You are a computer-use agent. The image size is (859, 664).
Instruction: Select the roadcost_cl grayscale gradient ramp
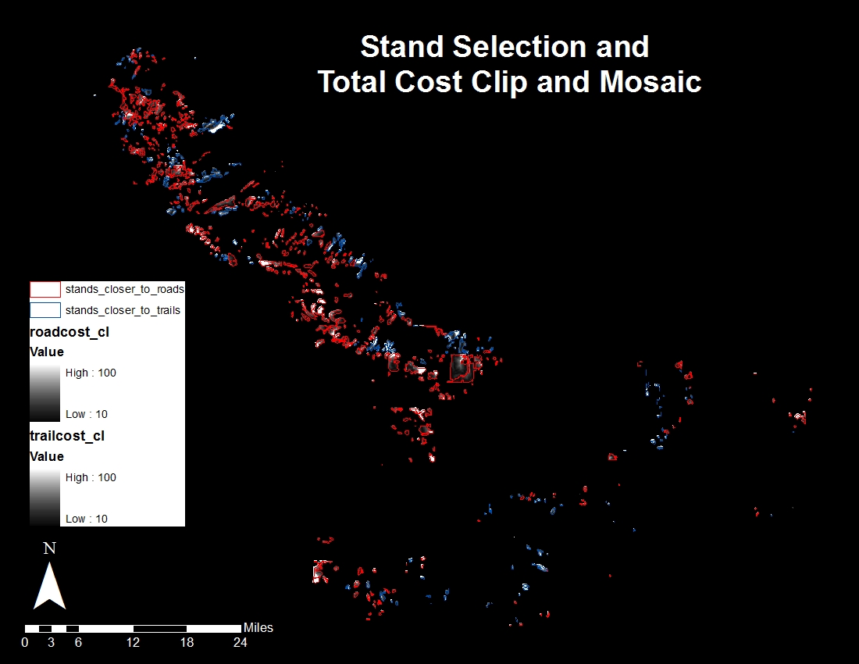point(45,393)
